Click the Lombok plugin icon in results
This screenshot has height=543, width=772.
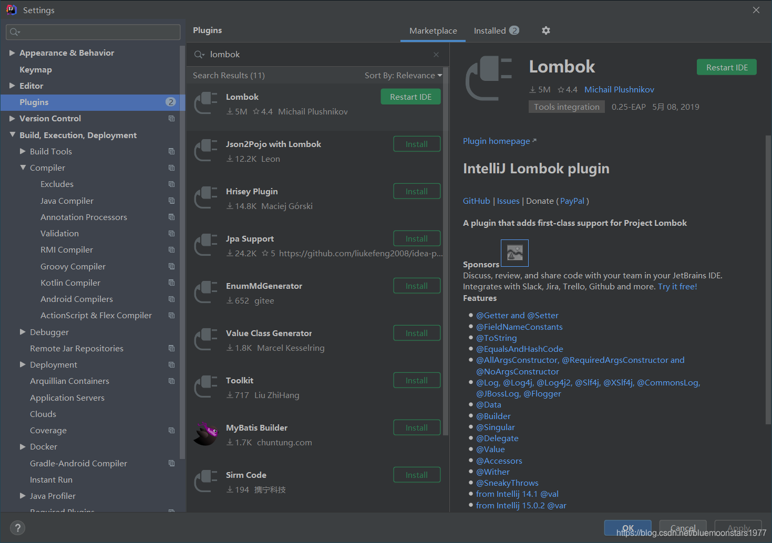(205, 103)
